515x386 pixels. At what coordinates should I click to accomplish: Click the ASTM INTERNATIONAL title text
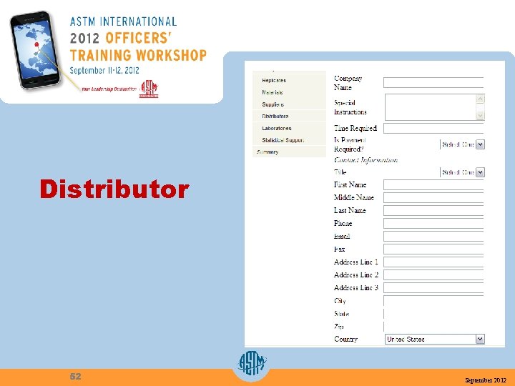click(123, 21)
